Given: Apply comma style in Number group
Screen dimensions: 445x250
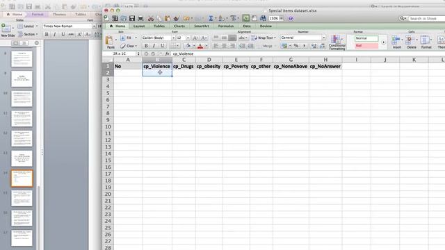Looking at the screenshot, I should point(305,46).
